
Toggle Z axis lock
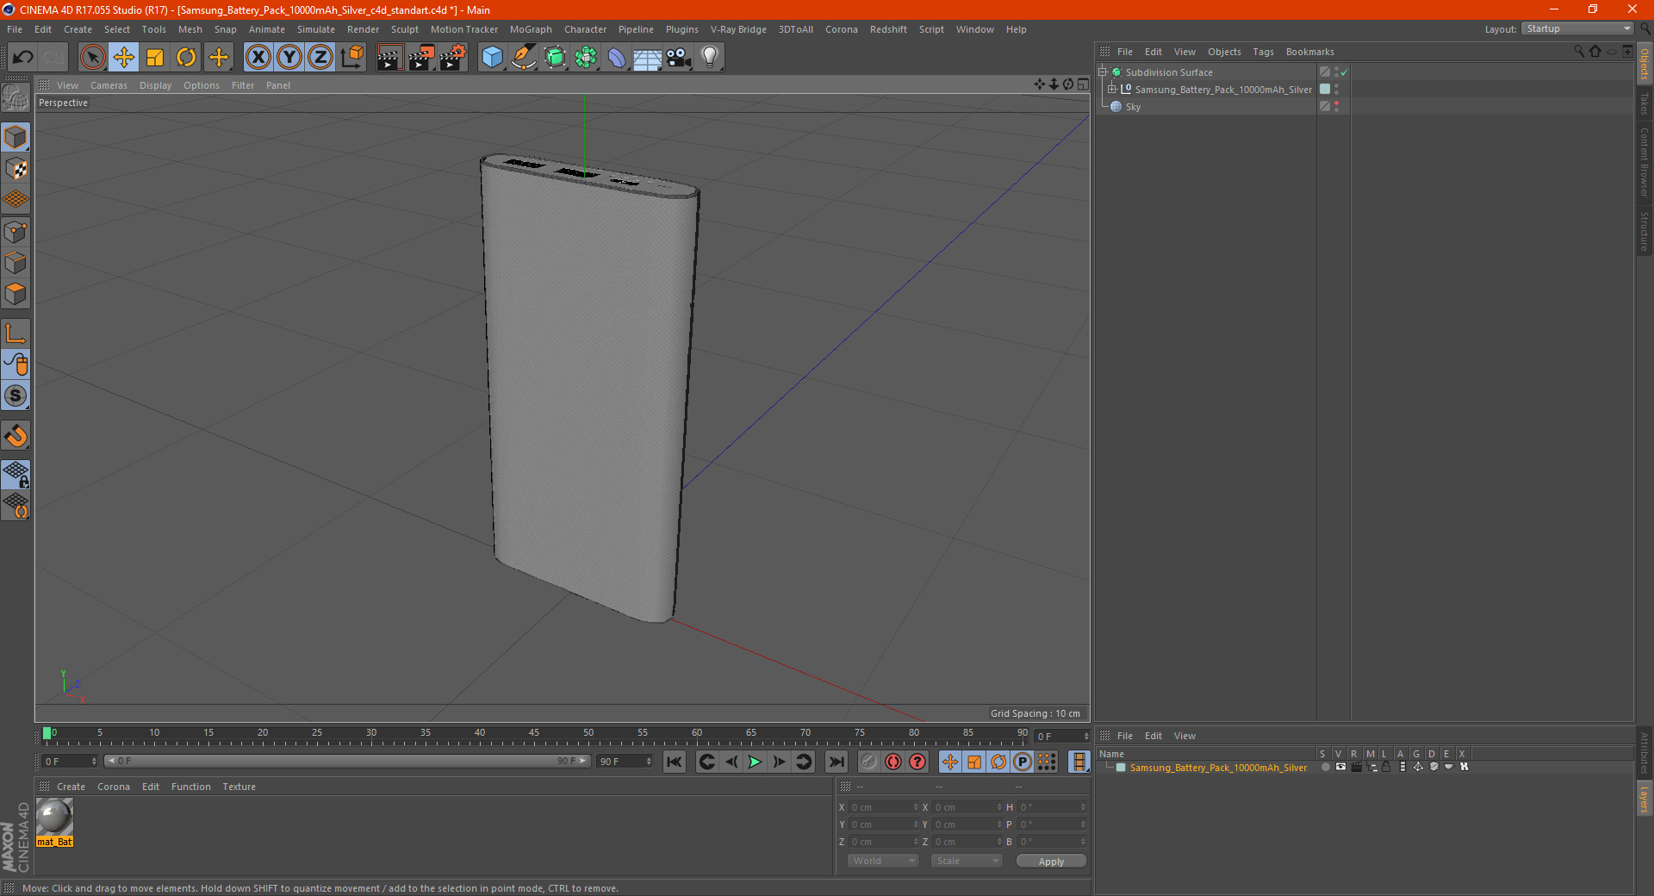tap(320, 58)
